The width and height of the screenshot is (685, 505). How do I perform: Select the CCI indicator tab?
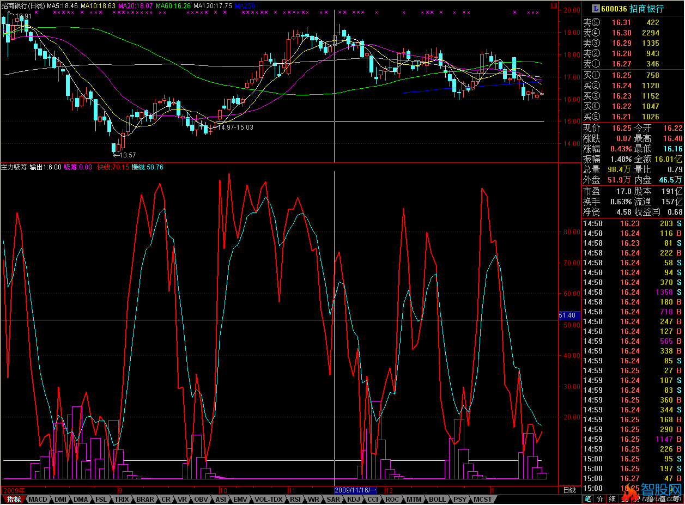tap(373, 499)
